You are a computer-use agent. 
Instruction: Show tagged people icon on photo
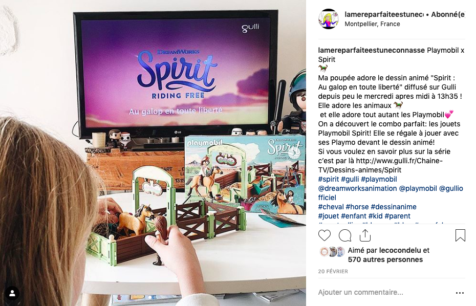point(12,293)
